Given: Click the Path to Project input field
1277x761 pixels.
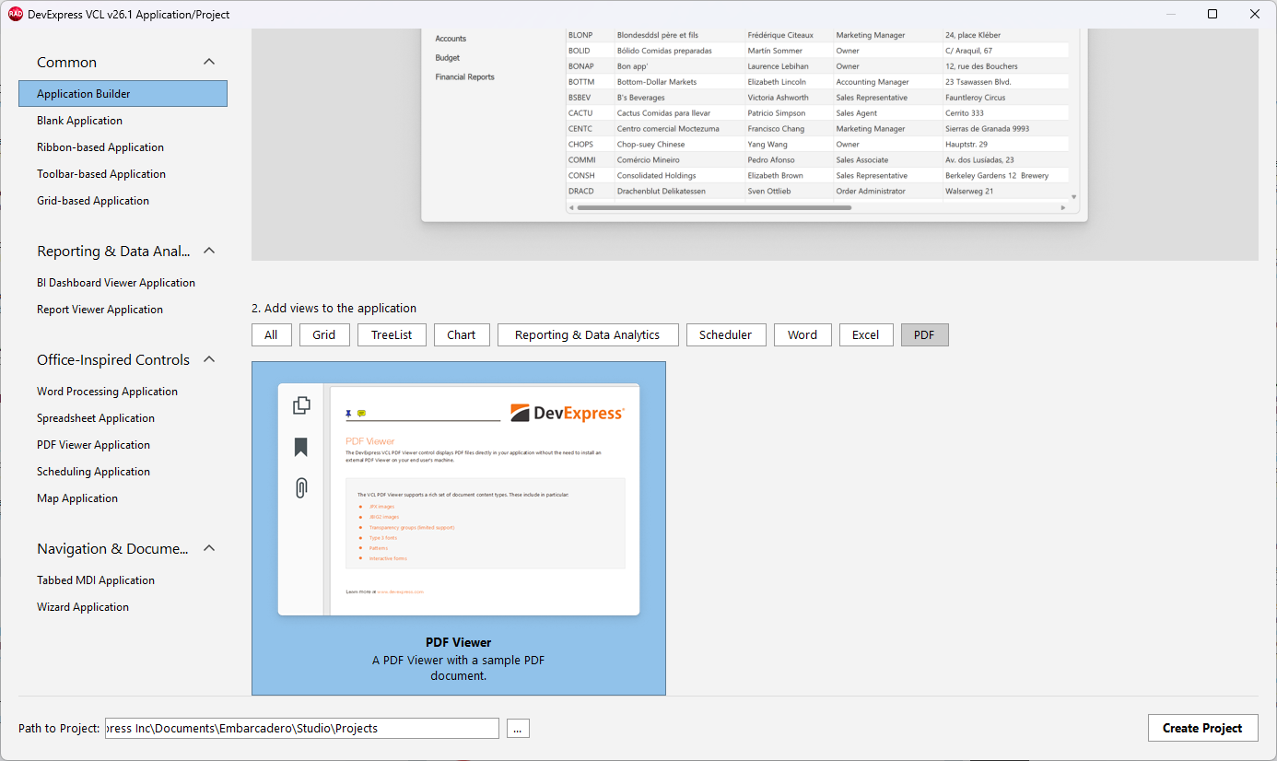Looking at the screenshot, I should [x=302, y=728].
